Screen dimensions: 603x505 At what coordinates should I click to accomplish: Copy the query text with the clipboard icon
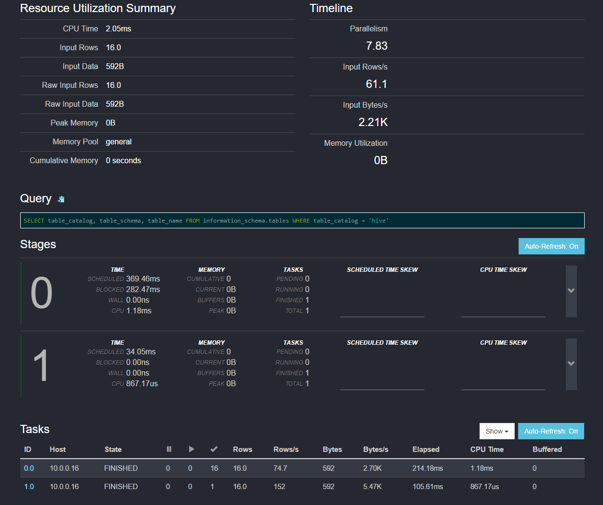click(61, 199)
